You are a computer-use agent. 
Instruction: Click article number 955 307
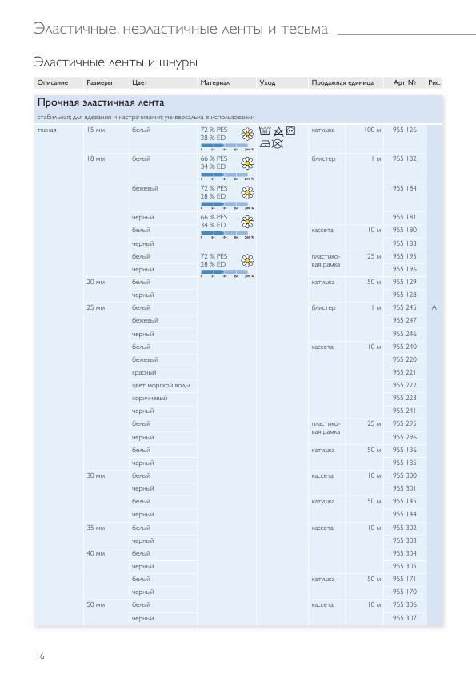[x=404, y=618]
